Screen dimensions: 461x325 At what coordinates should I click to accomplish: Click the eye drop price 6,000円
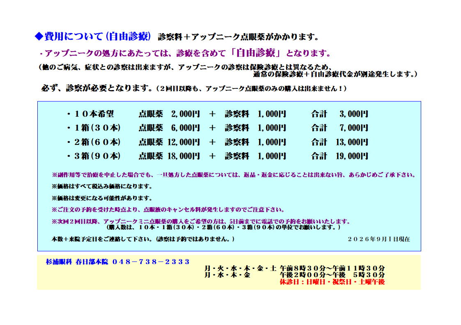186,128
